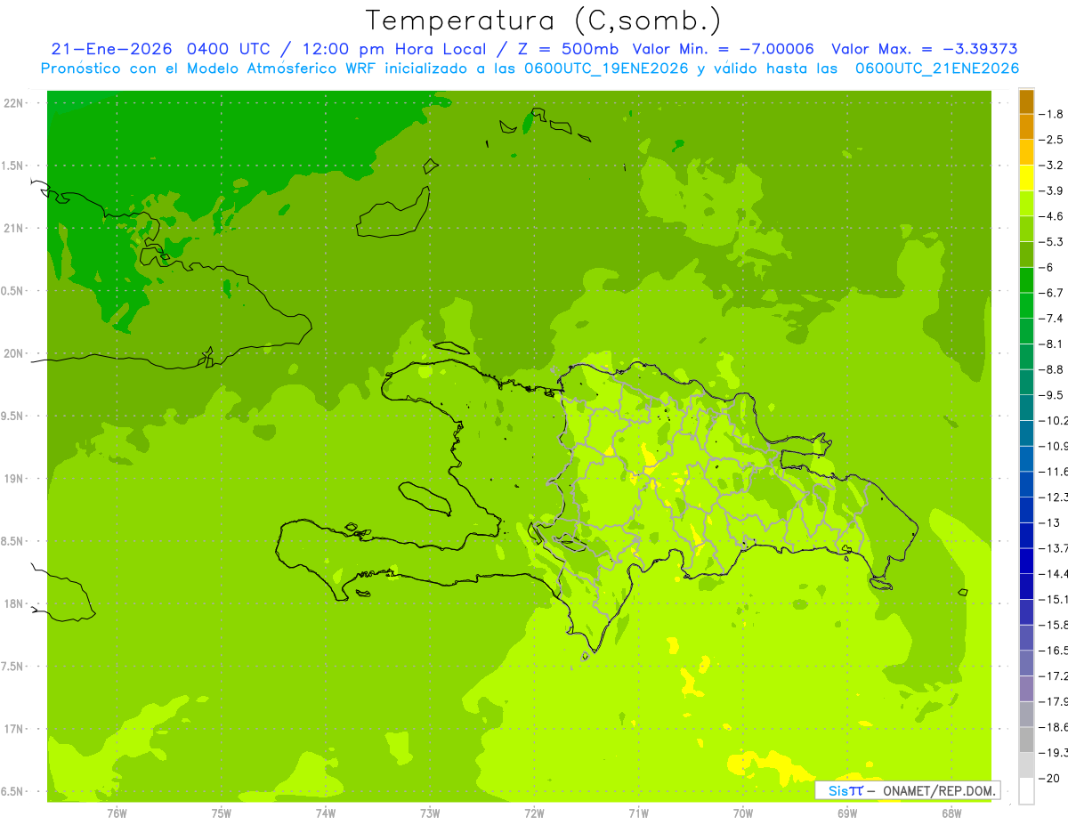Click '0600UTC_21ENE2026' valid-until time text
This screenshot has height=825, width=1068.
937,69
